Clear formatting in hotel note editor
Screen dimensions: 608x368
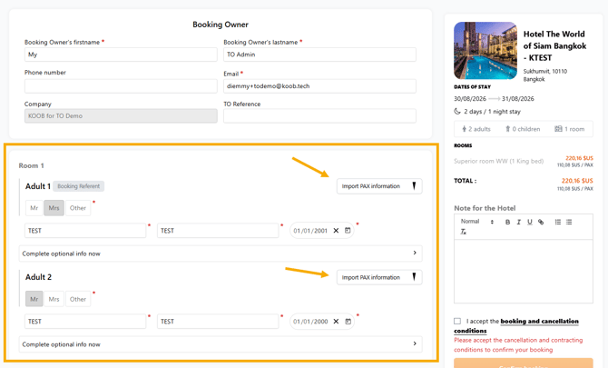coord(464,232)
